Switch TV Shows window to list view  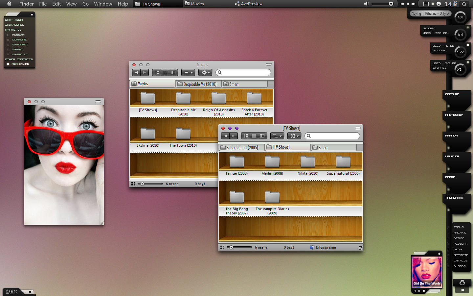254,136
